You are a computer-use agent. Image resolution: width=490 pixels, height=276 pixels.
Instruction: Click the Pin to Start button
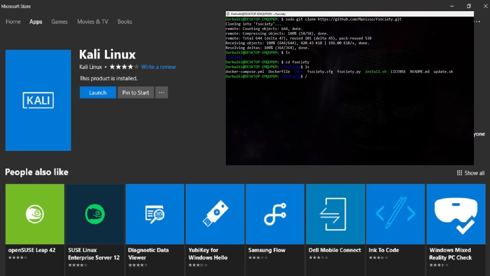[x=136, y=92]
